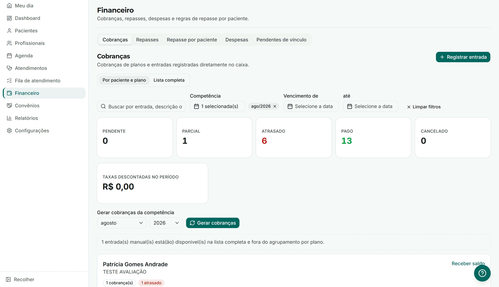Switch to the Repasses tab
The width and height of the screenshot is (499, 287).
tap(147, 40)
